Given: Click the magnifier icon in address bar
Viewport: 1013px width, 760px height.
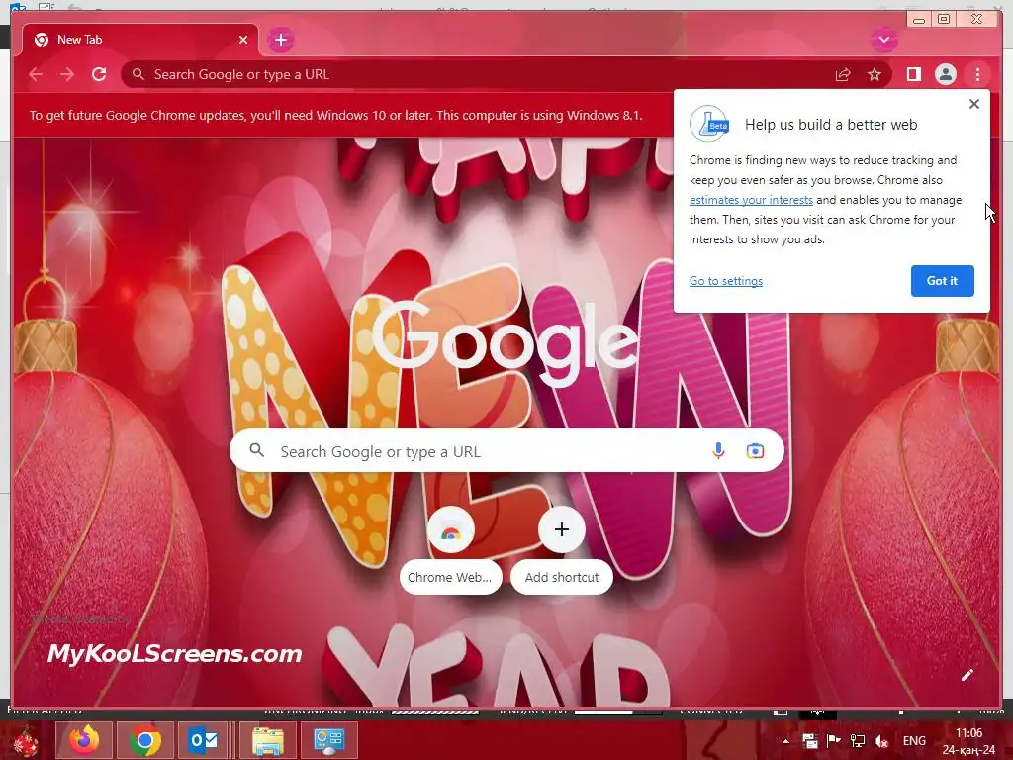Looking at the screenshot, I should click(138, 75).
